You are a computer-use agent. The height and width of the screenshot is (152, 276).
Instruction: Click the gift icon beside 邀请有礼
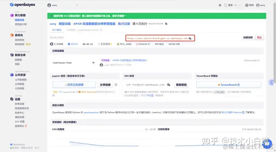[26, 126]
